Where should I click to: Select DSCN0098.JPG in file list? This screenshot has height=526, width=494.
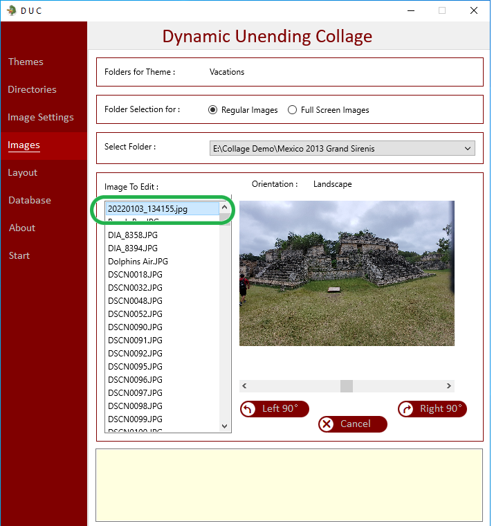point(163,406)
